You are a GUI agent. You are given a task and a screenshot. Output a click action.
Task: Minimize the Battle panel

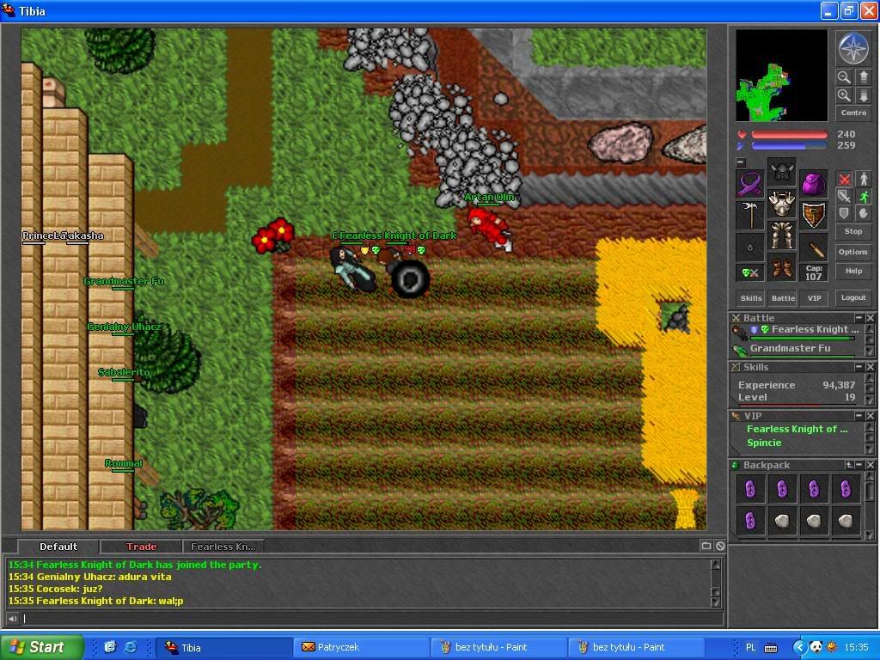pyautogui.click(x=859, y=318)
